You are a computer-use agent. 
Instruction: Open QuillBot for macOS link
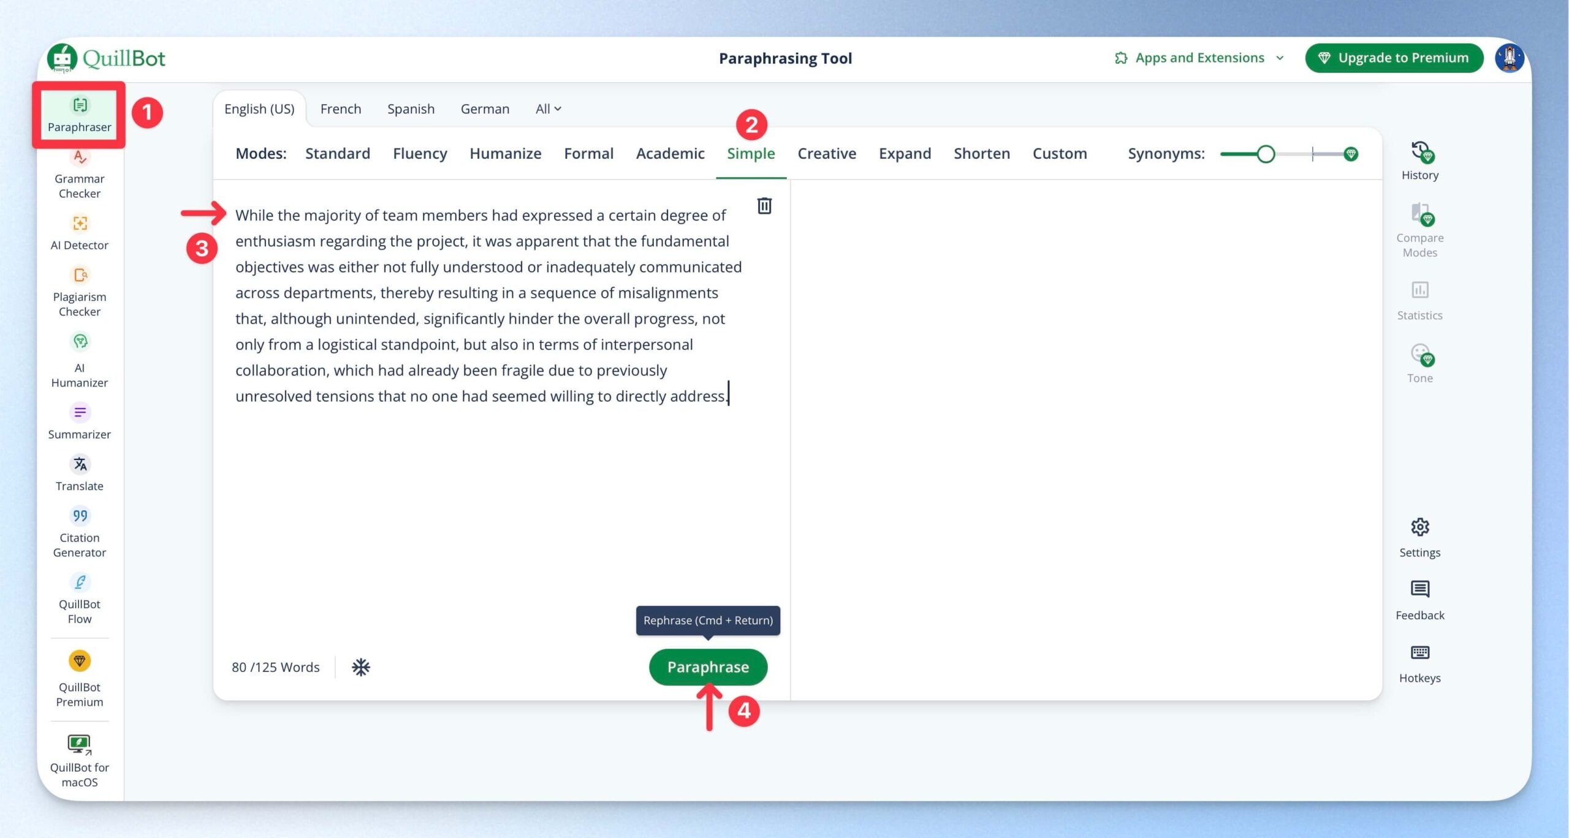point(79,761)
